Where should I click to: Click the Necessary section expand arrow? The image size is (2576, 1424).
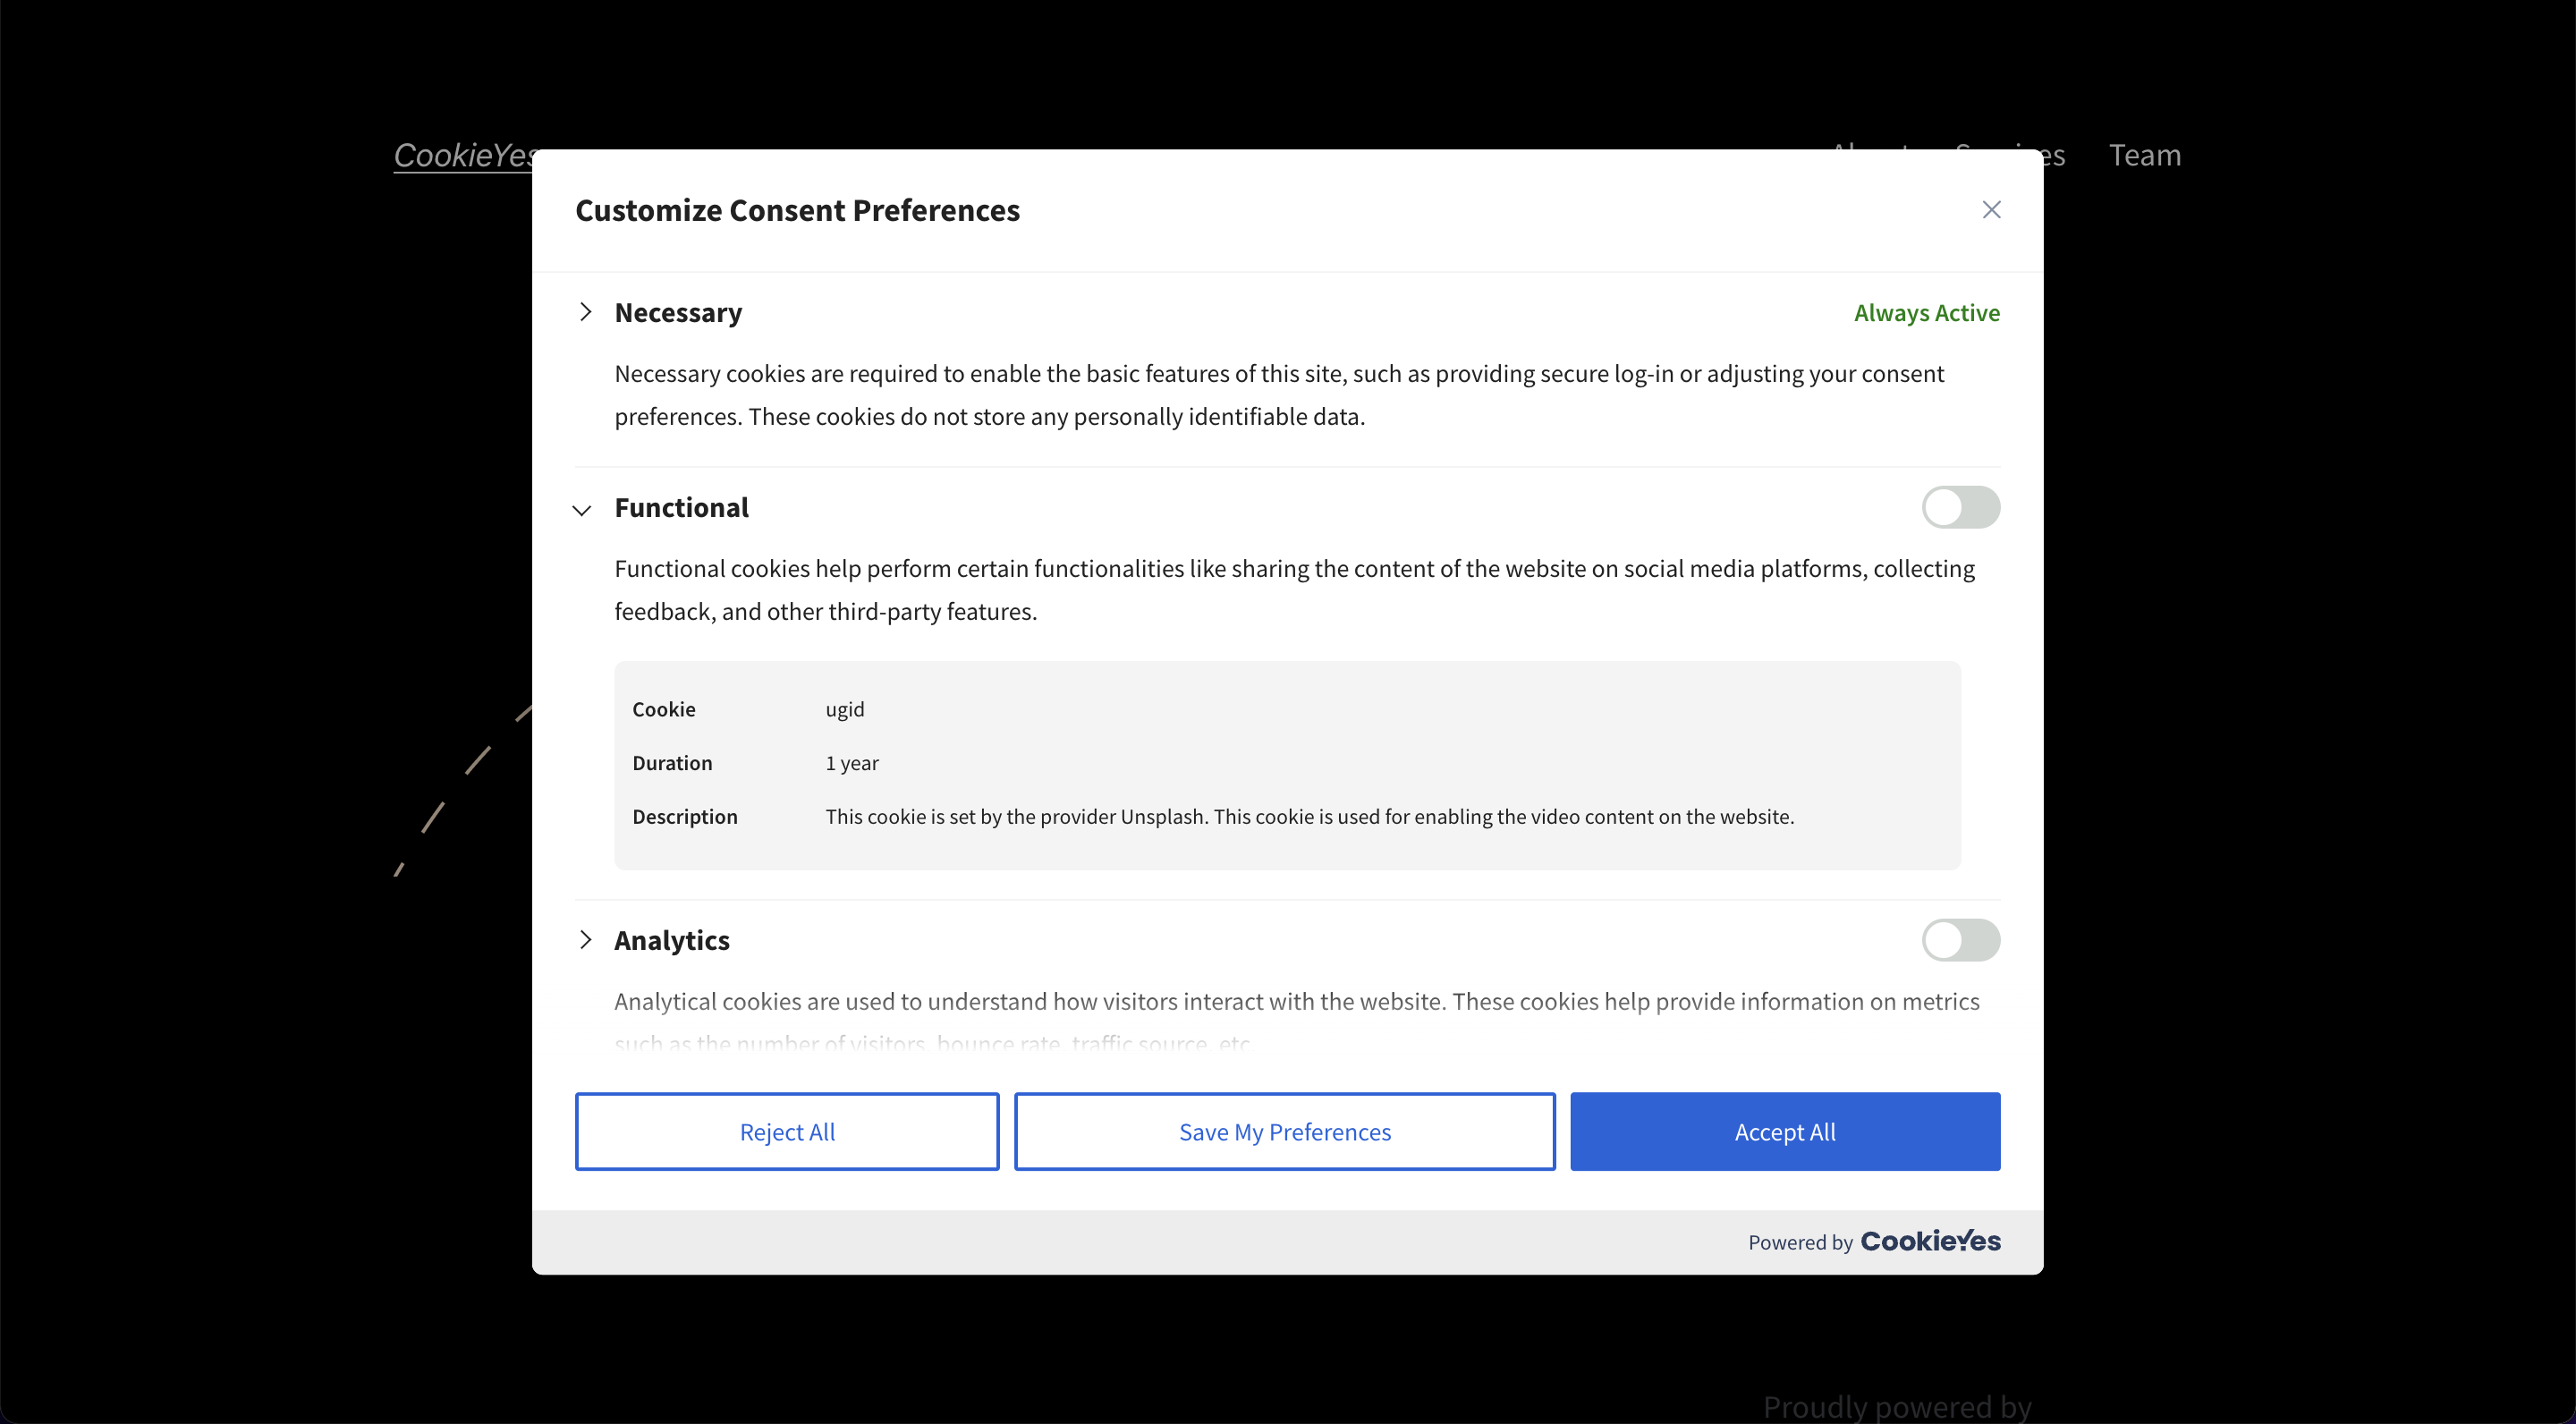[x=586, y=312]
